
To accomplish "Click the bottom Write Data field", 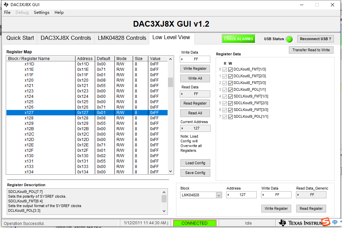I will click(276, 195).
